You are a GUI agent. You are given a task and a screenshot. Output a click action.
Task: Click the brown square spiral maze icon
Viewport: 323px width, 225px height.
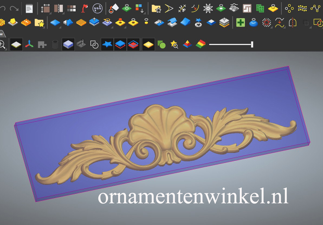[247, 9]
